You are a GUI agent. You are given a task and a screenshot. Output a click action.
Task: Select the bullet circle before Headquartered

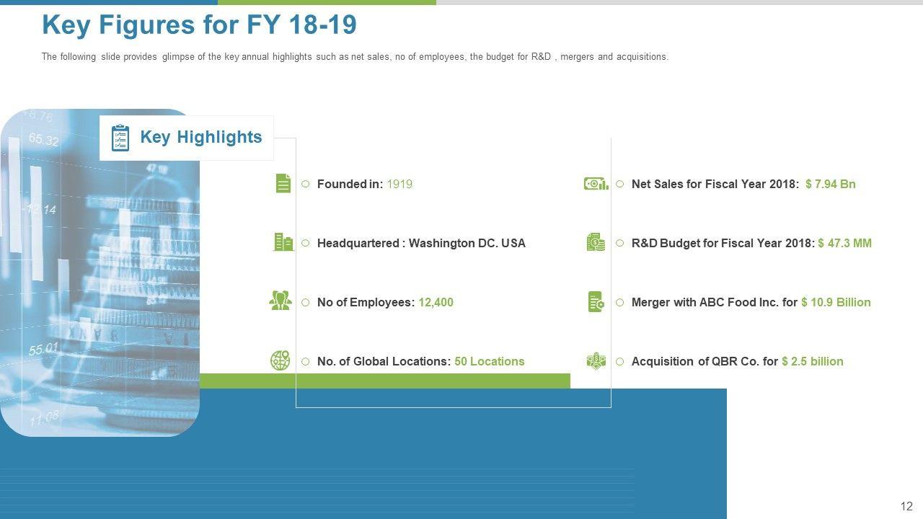(305, 243)
